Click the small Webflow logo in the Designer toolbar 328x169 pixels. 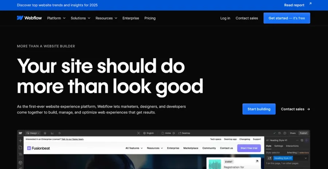point(20,133)
